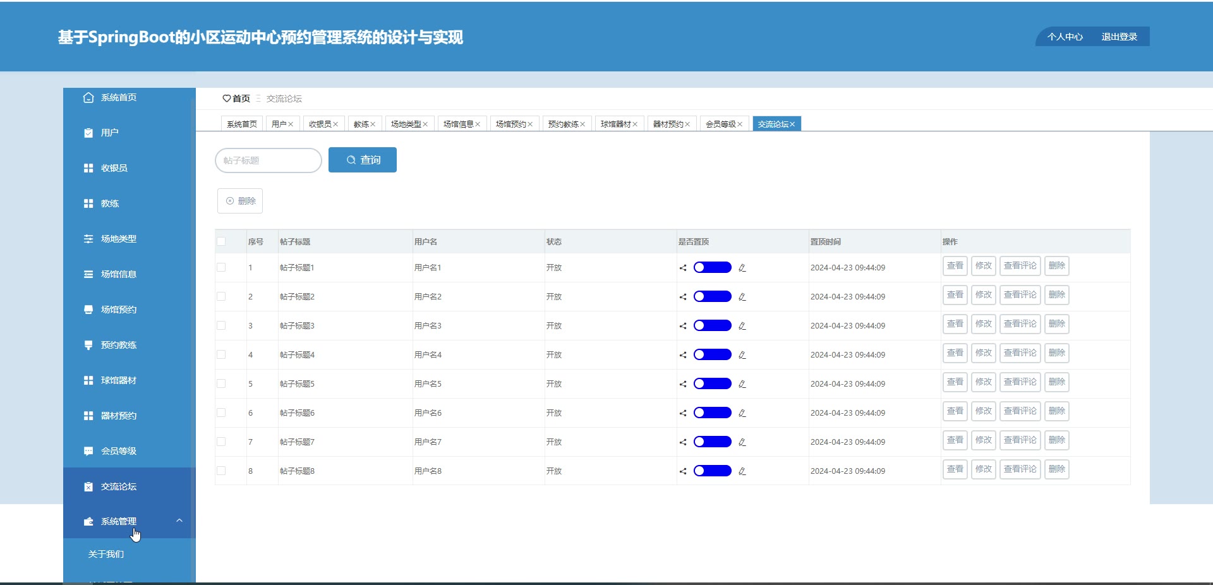Open 场馆预约 in the sidebar

119,310
